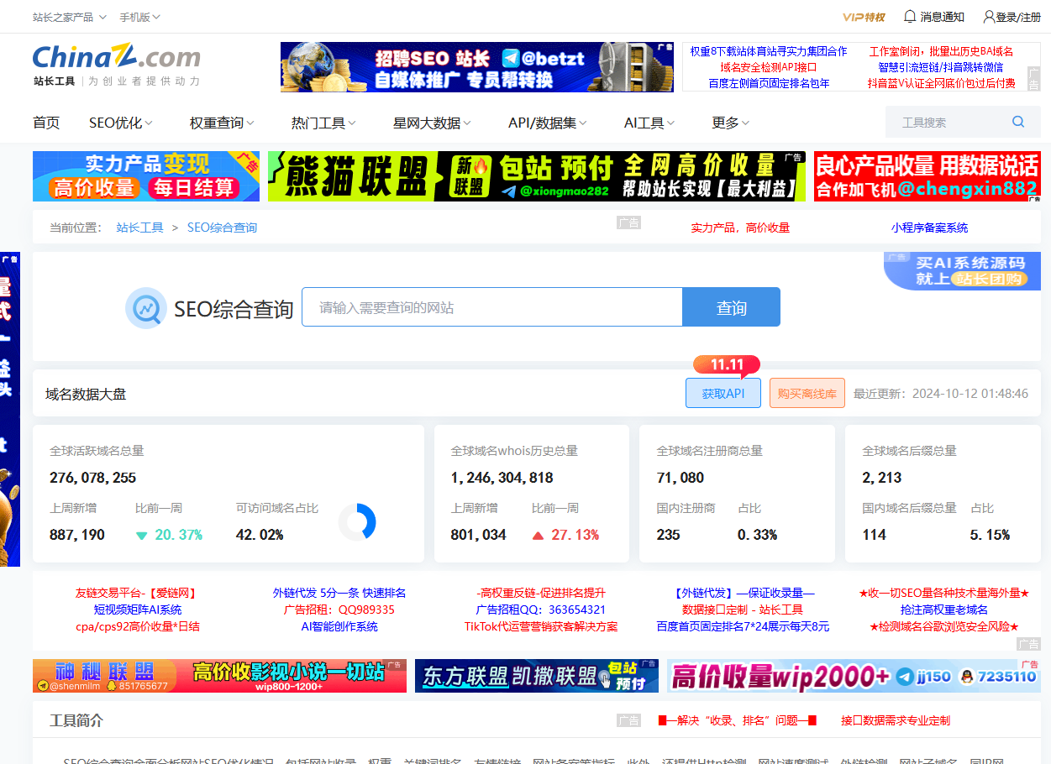The height and width of the screenshot is (764, 1051).
Task: Click the 智慧引流短链/抖音跳转微信 link
Action: click(941, 67)
